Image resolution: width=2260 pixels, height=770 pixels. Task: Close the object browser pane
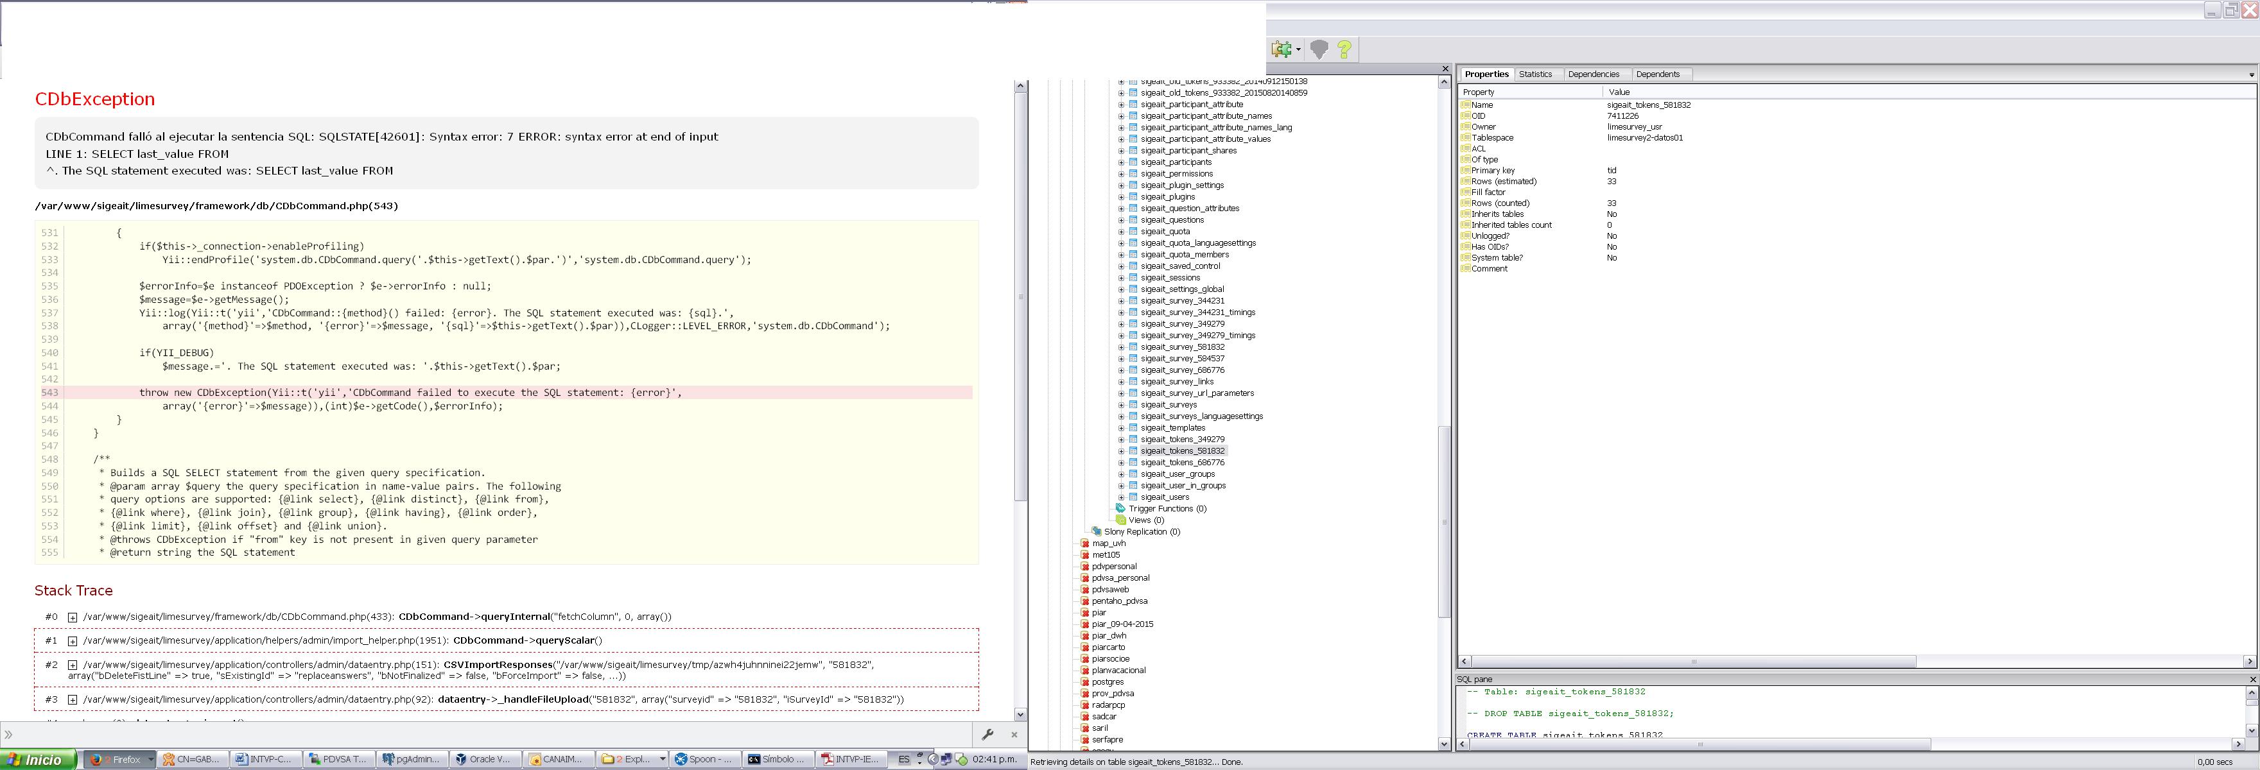(x=1446, y=69)
